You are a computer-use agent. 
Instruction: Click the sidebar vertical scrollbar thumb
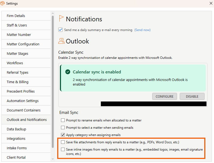click(x=53, y=82)
